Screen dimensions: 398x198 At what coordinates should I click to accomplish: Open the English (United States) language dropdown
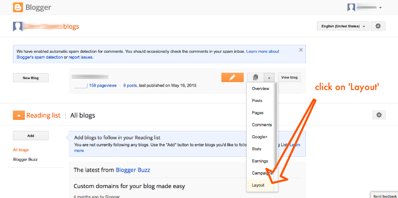click(x=343, y=26)
